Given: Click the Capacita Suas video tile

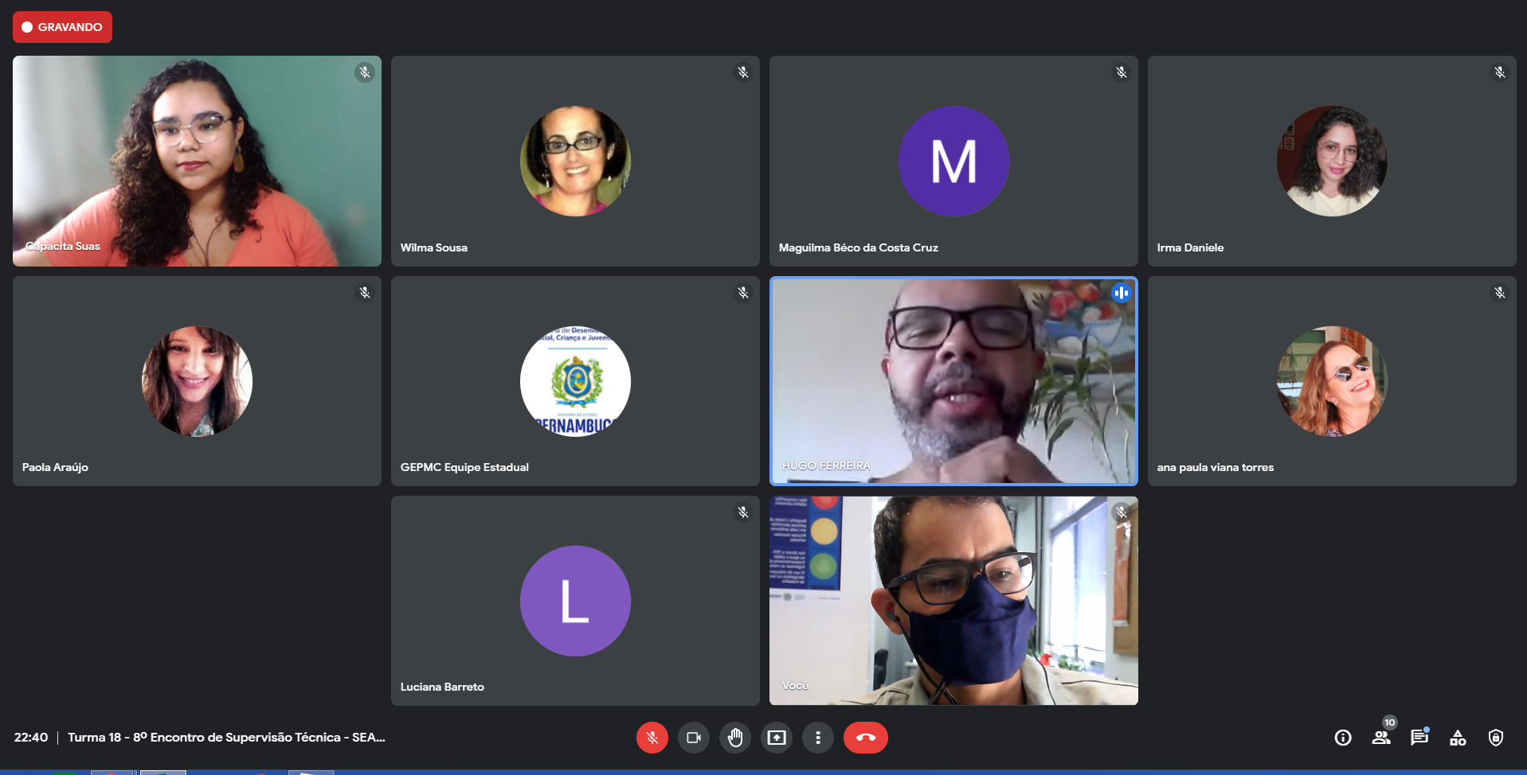Looking at the screenshot, I should click(x=197, y=161).
